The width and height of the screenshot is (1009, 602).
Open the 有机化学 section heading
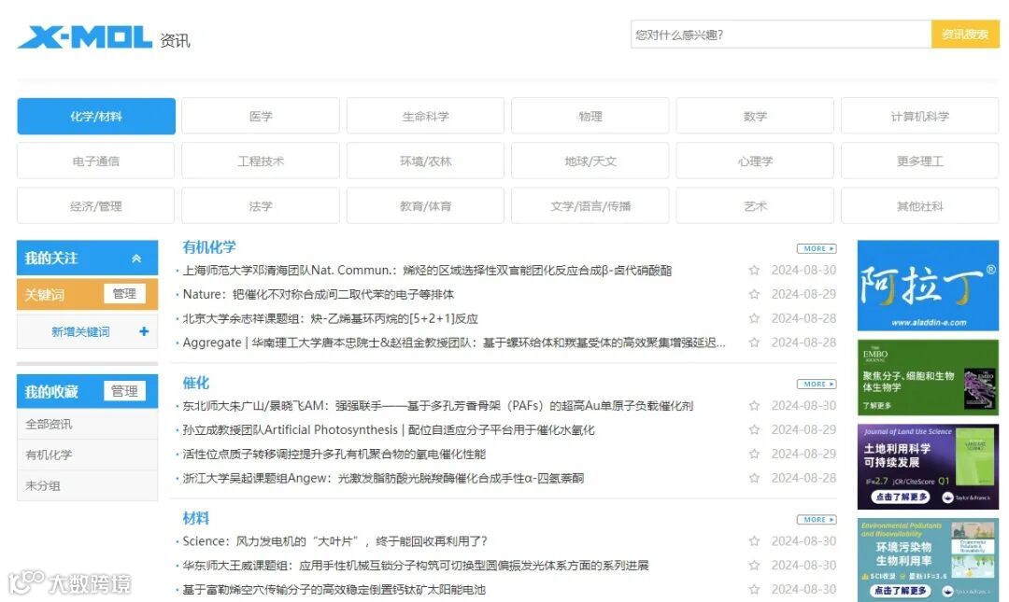click(209, 247)
